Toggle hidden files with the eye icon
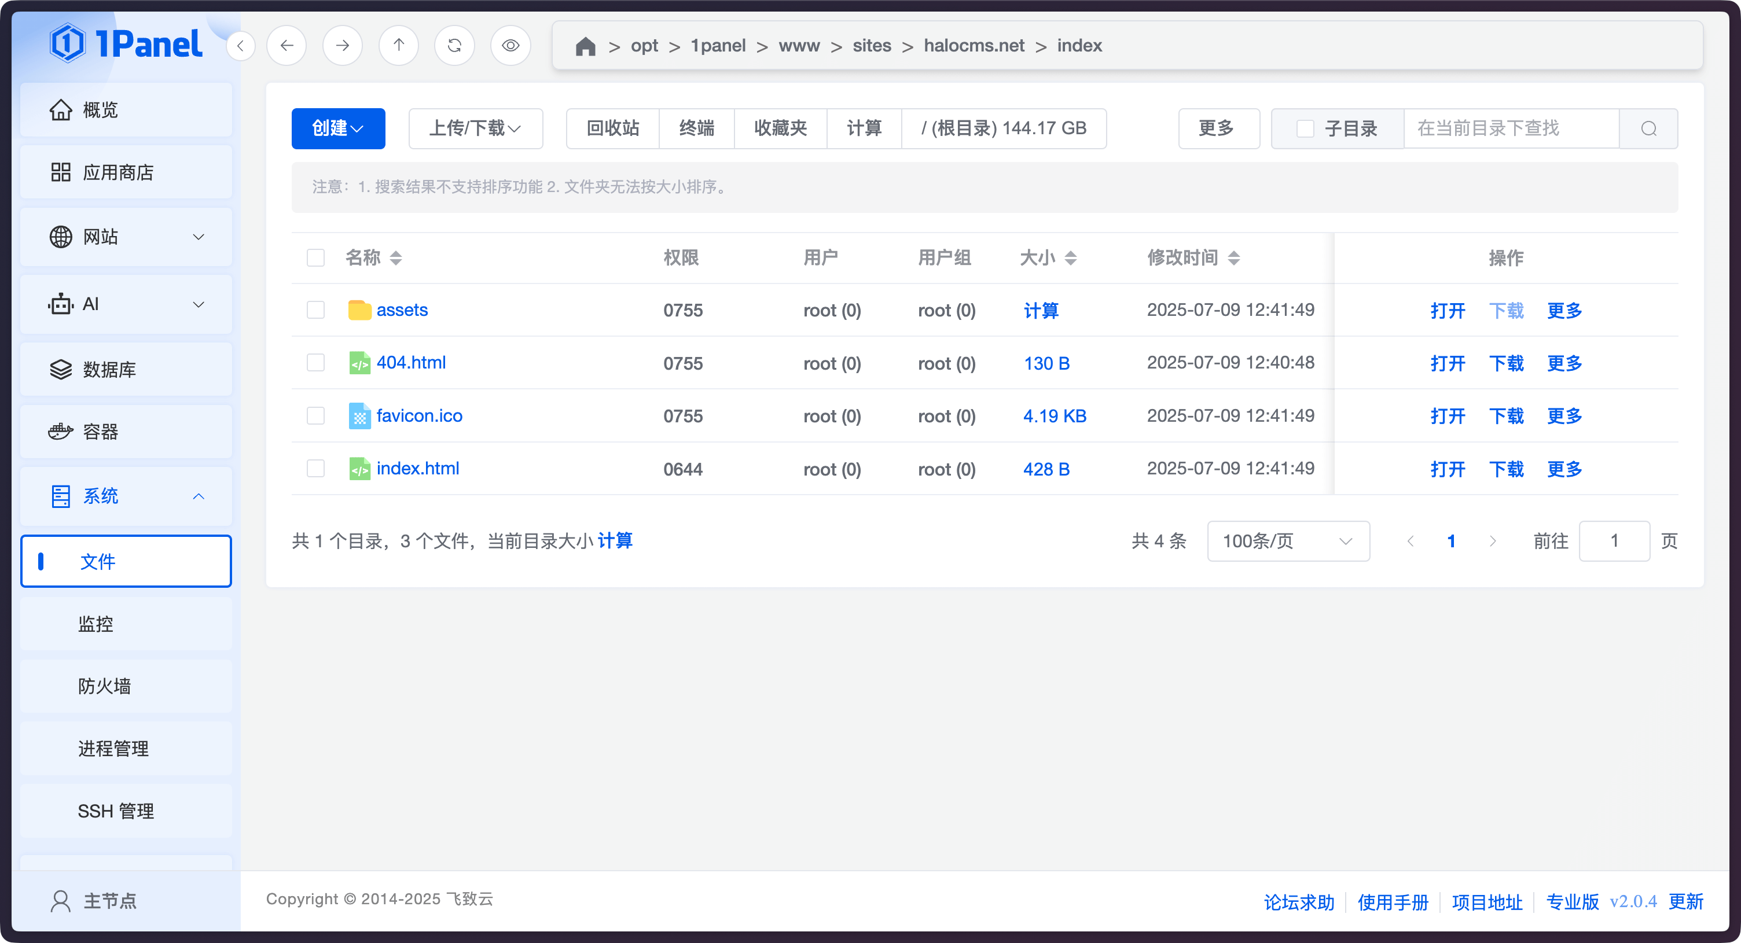1741x943 pixels. tap(511, 45)
